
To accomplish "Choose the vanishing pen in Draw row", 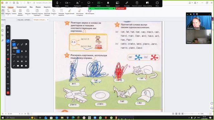I will [26, 44].
